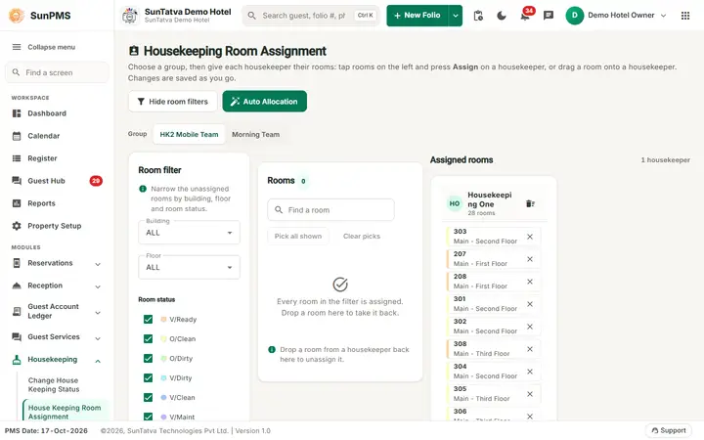Uncheck the O/Clean room status
704x440 pixels.
click(148, 339)
